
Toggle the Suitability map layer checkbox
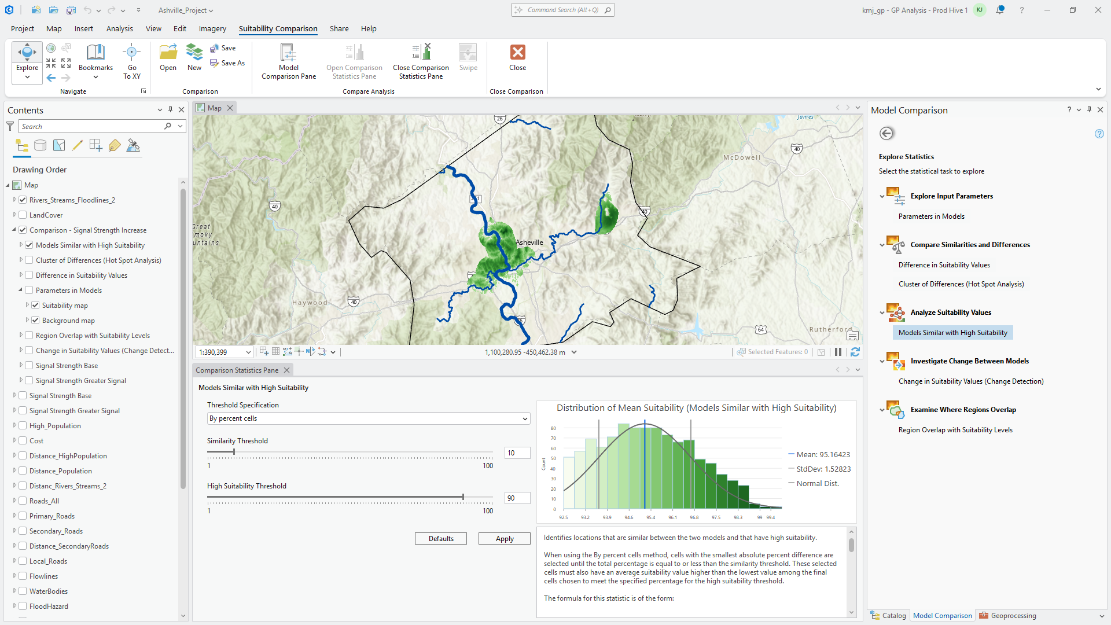coord(35,306)
